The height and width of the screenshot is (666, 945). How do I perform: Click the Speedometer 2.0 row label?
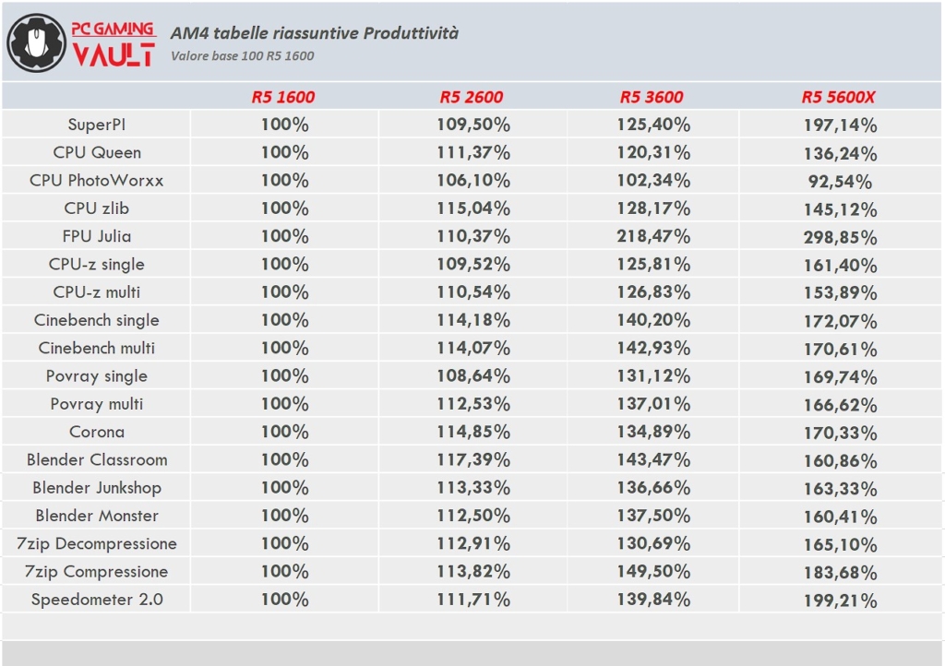coord(96,600)
